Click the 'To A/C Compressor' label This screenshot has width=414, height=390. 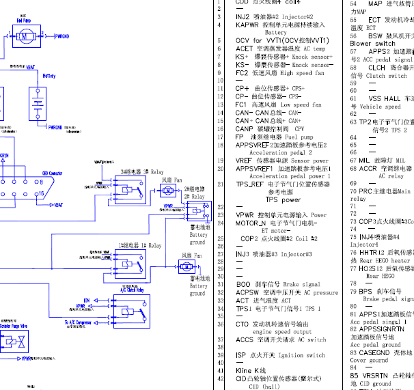(x=78, y=322)
